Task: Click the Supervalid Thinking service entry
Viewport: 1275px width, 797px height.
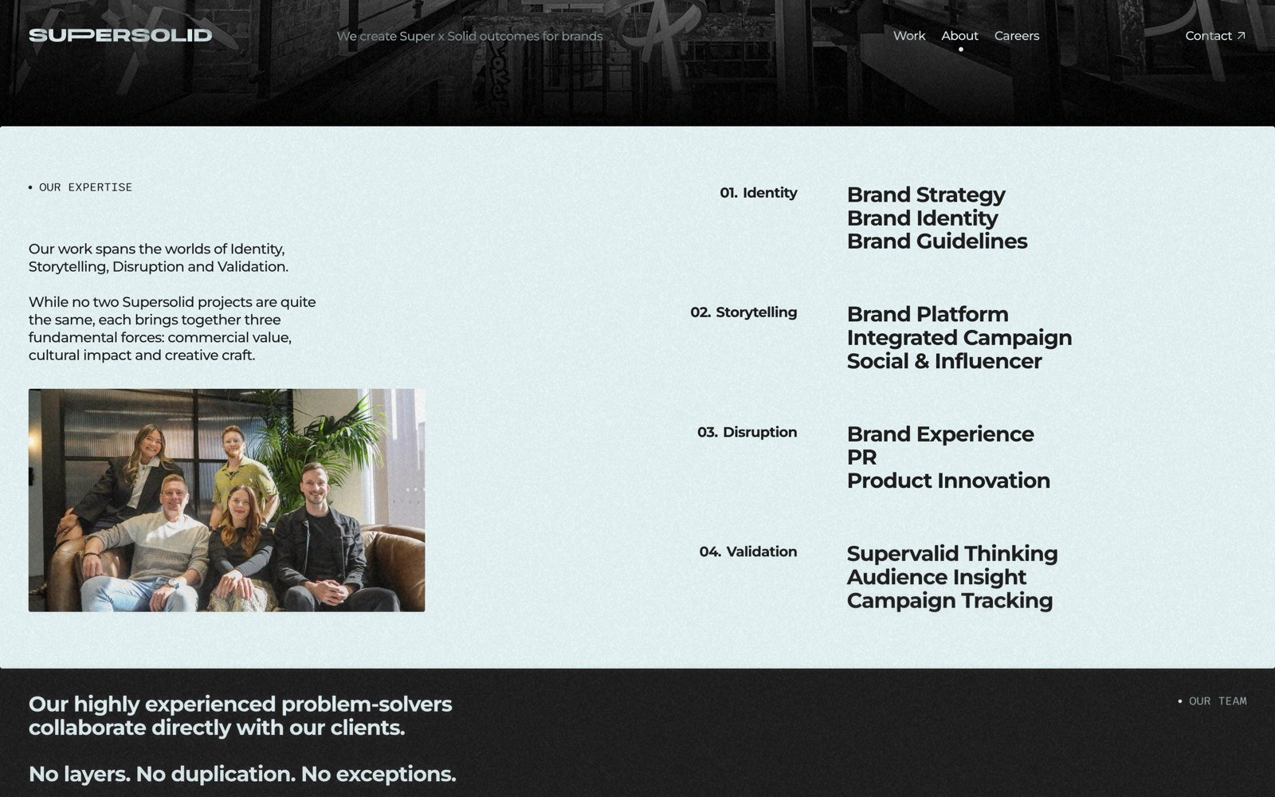Action: (952, 553)
